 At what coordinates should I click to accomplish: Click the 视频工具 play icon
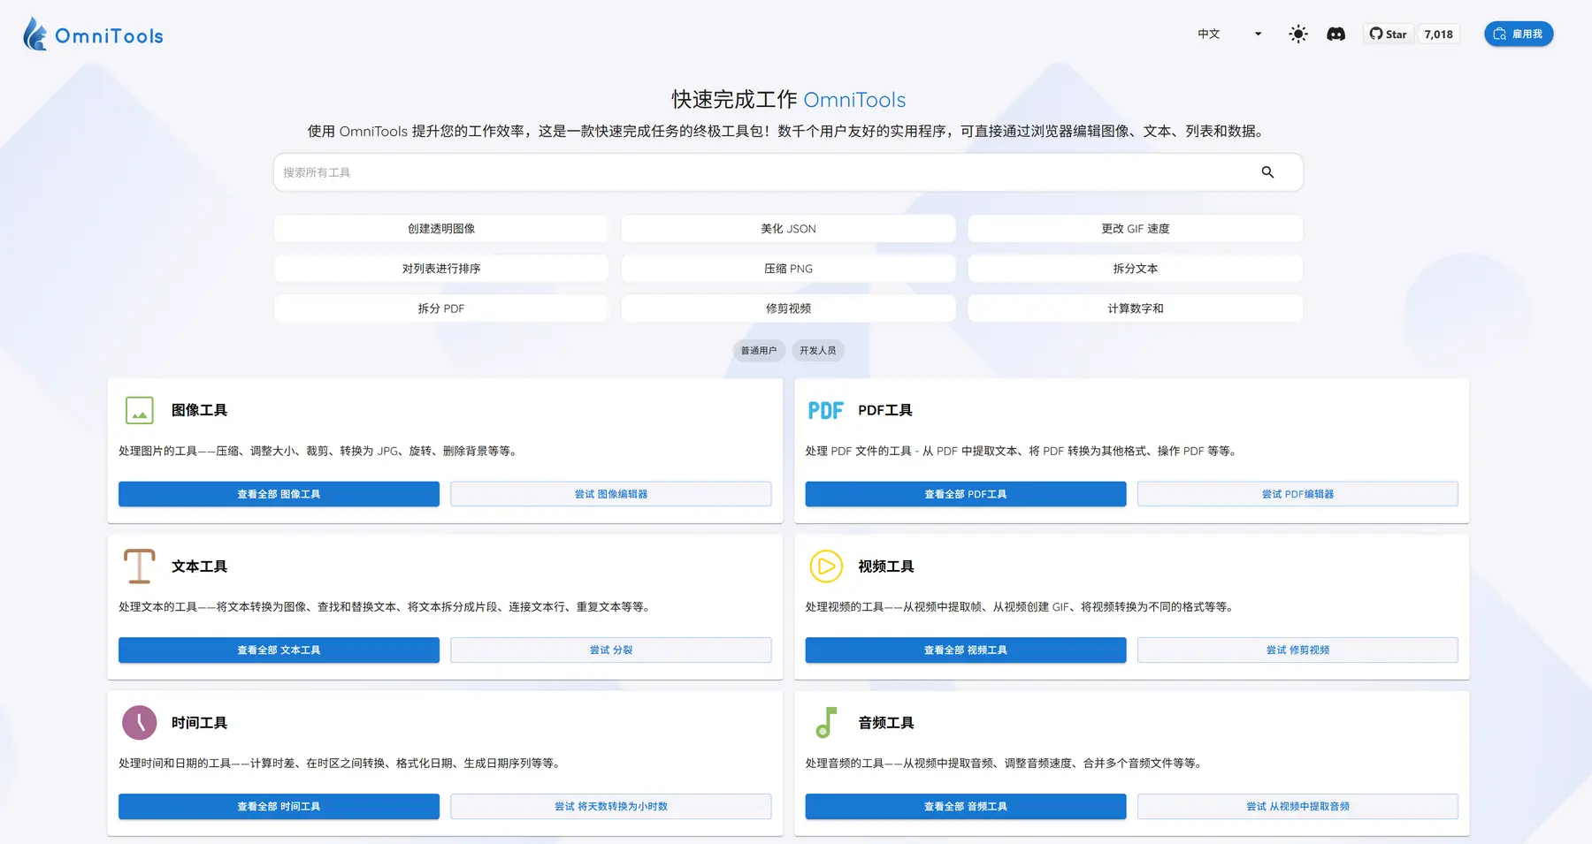826,566
